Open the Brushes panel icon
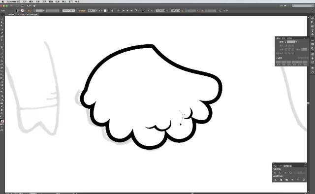Screen dimensions: 315x194 (313, 31)
